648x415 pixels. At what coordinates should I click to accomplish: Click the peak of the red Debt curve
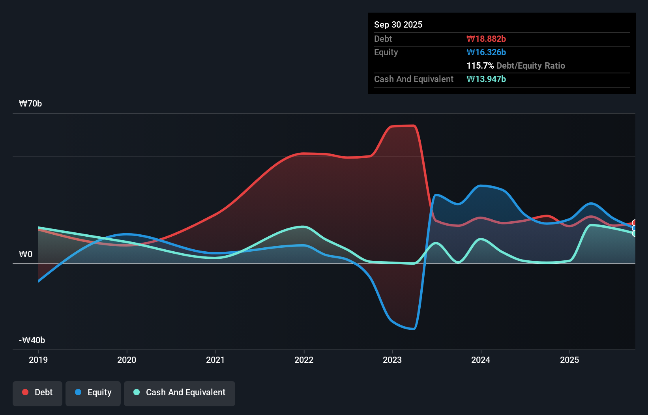pos(402,125)
